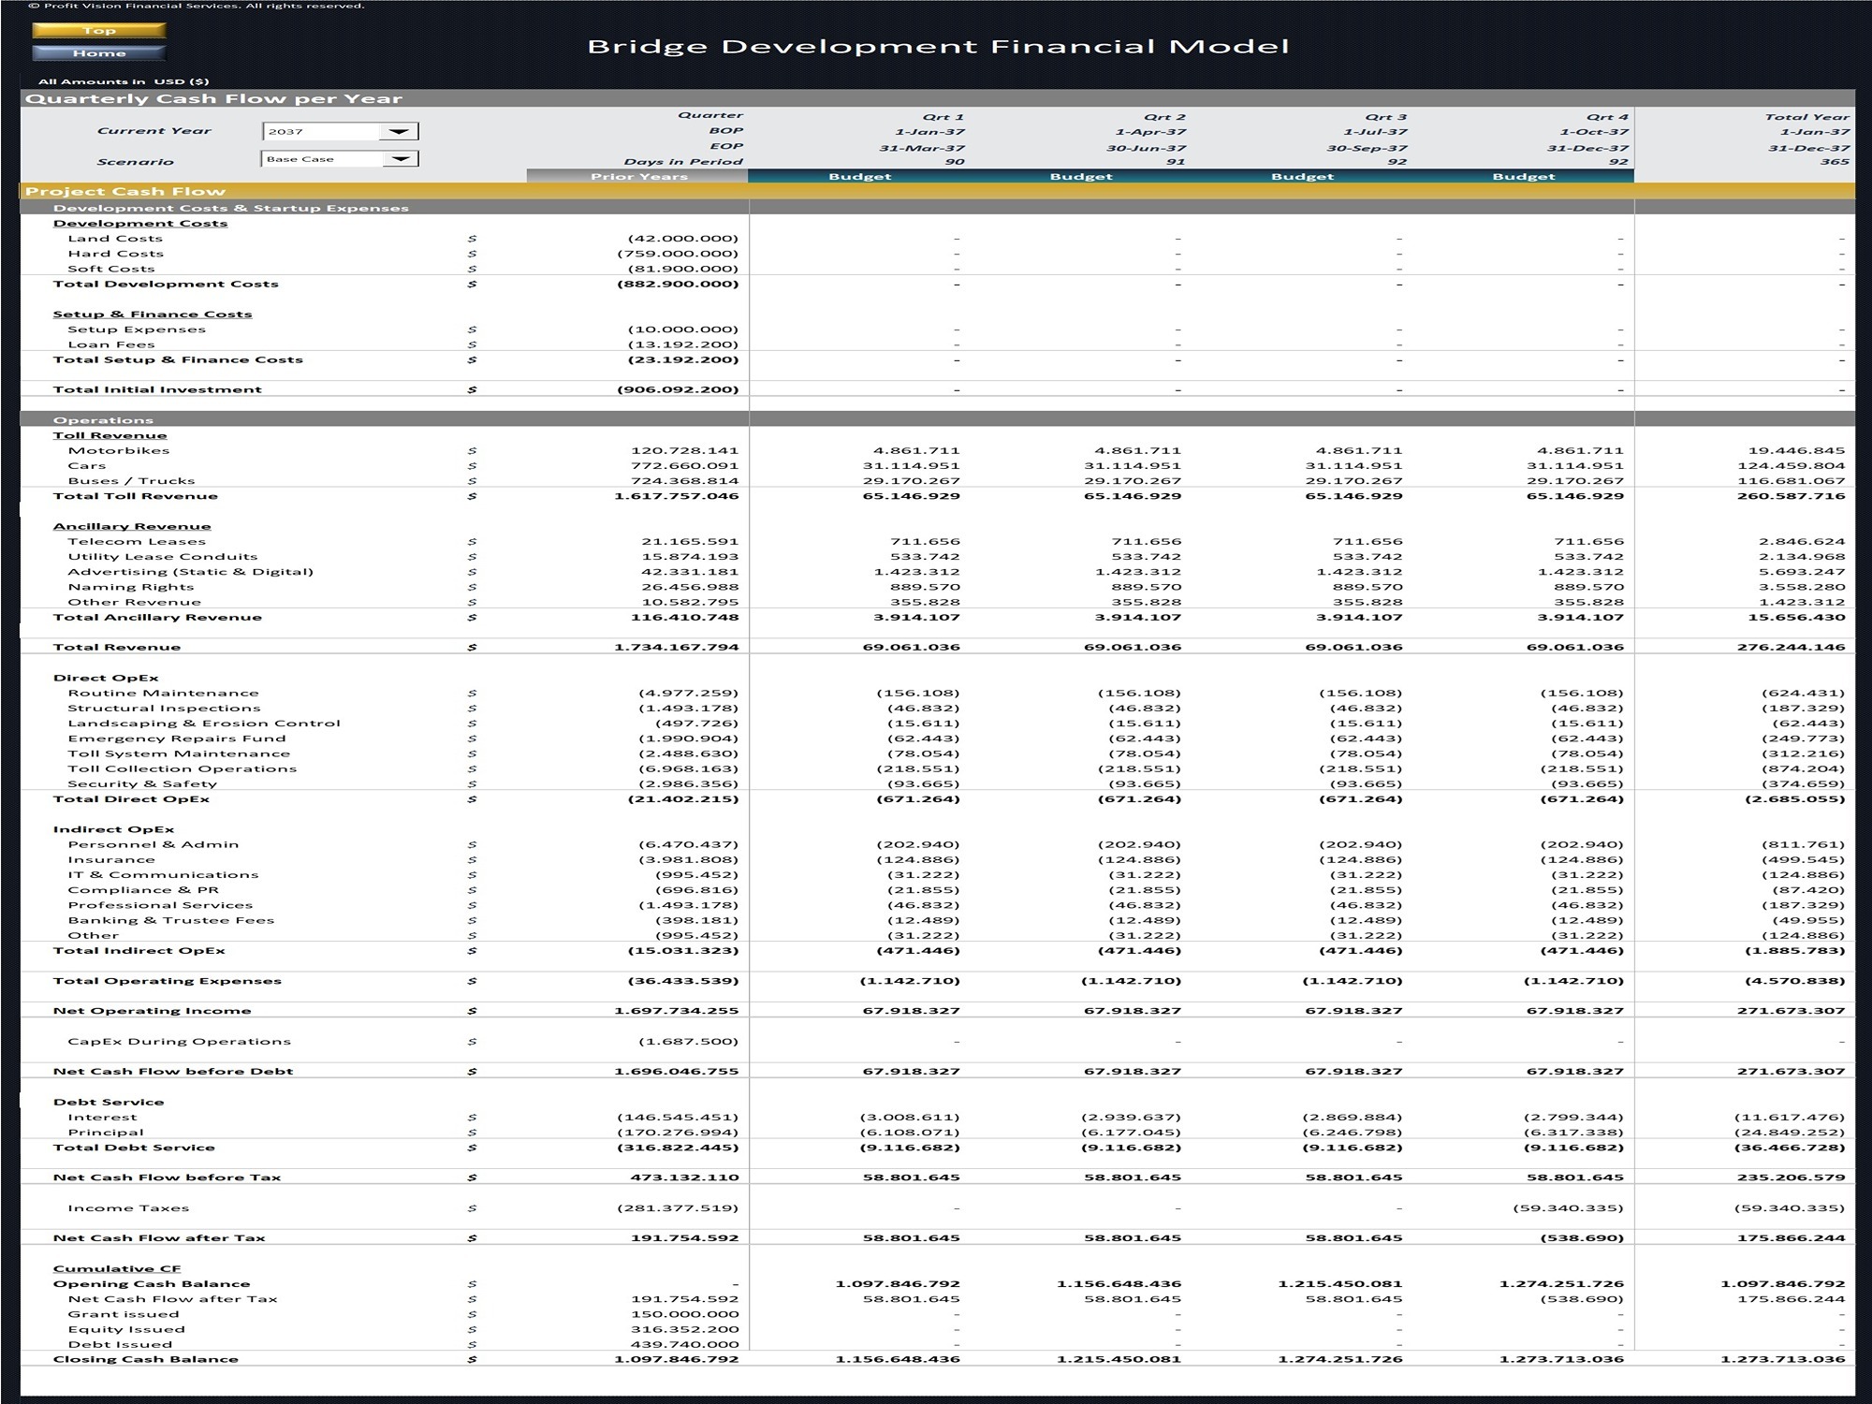Click the Total Year Closing Cash Balance value
The image size is (1872, 1404).
1782,1359
